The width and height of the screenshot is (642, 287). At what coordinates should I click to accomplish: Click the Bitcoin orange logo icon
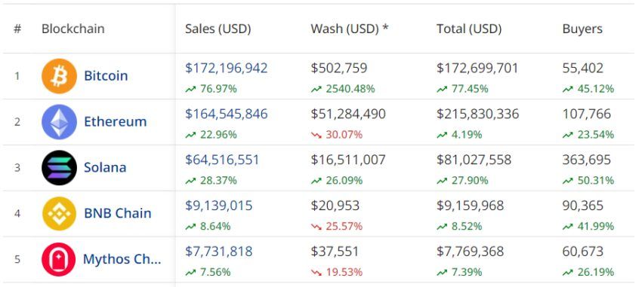pyautogui.click(x=60, y=76)
